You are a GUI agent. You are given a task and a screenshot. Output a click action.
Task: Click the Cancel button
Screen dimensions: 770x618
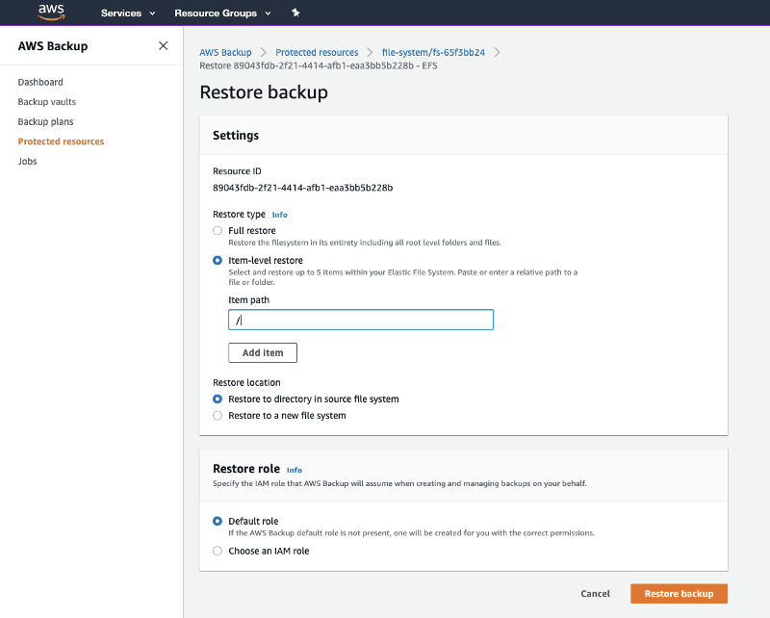595,593
